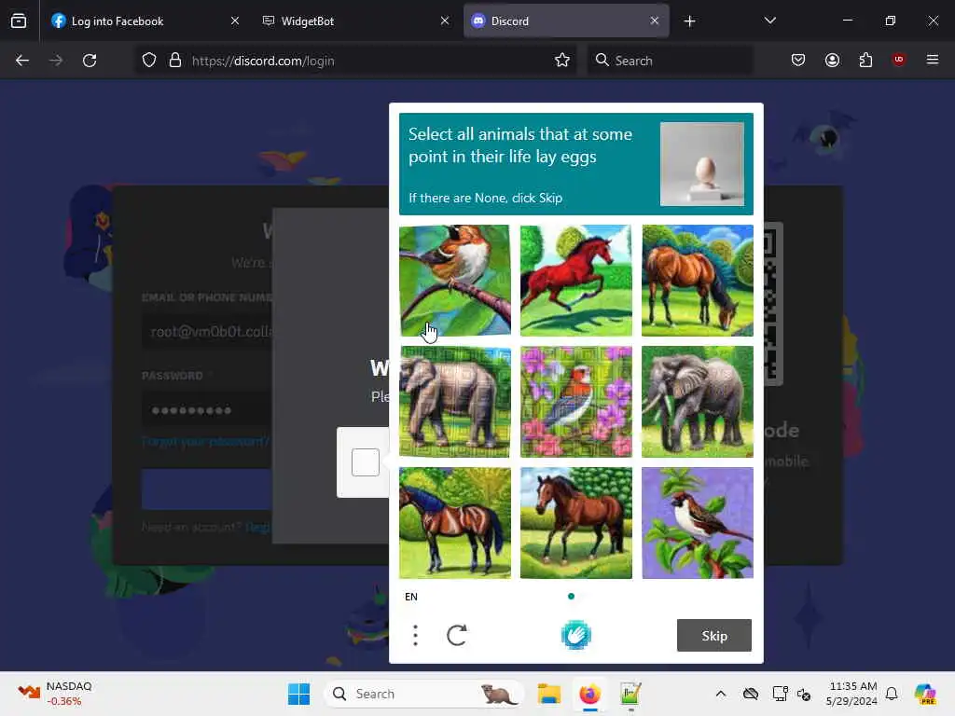The height and width of the screenshot is (716, 955).
Task: Bookmark this page with the star
Action: click(562, 61)
